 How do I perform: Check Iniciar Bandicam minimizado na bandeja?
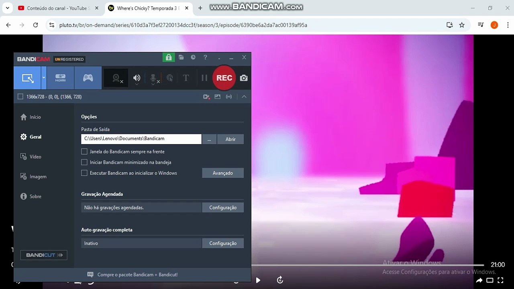(x=84, y=163)
